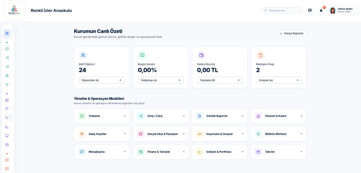Image resolution: width=361 pixels, height=173 pixels.
Task: Click the sidebar scroll-down chevron
Action: (x=10, y=116)
